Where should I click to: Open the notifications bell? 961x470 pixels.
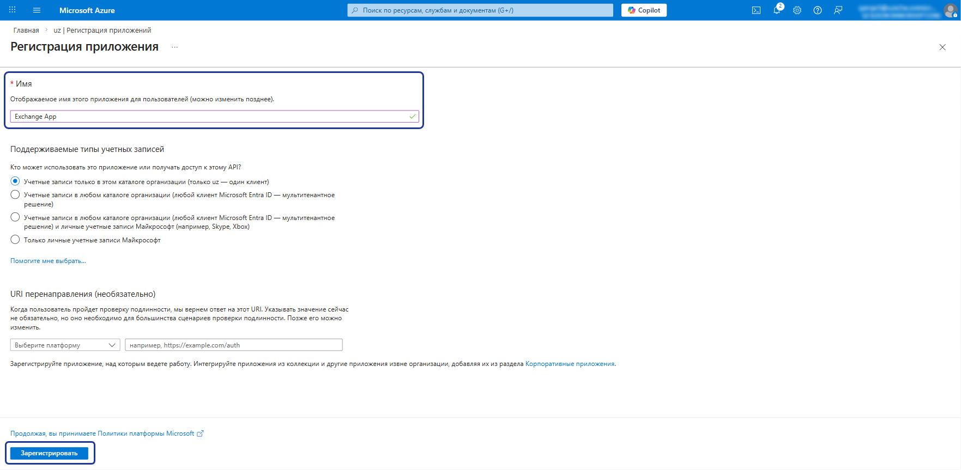click(777, 10)
